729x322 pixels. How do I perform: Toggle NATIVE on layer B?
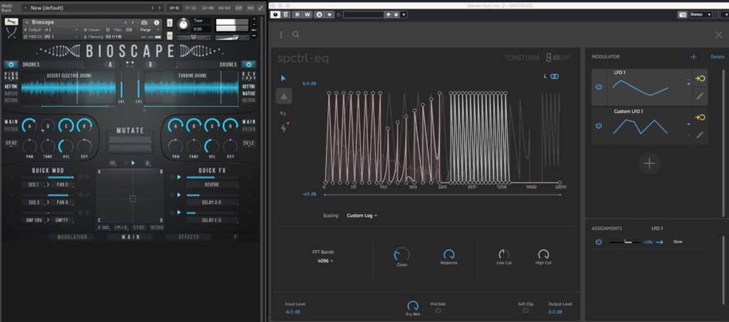tap(248, 93)
